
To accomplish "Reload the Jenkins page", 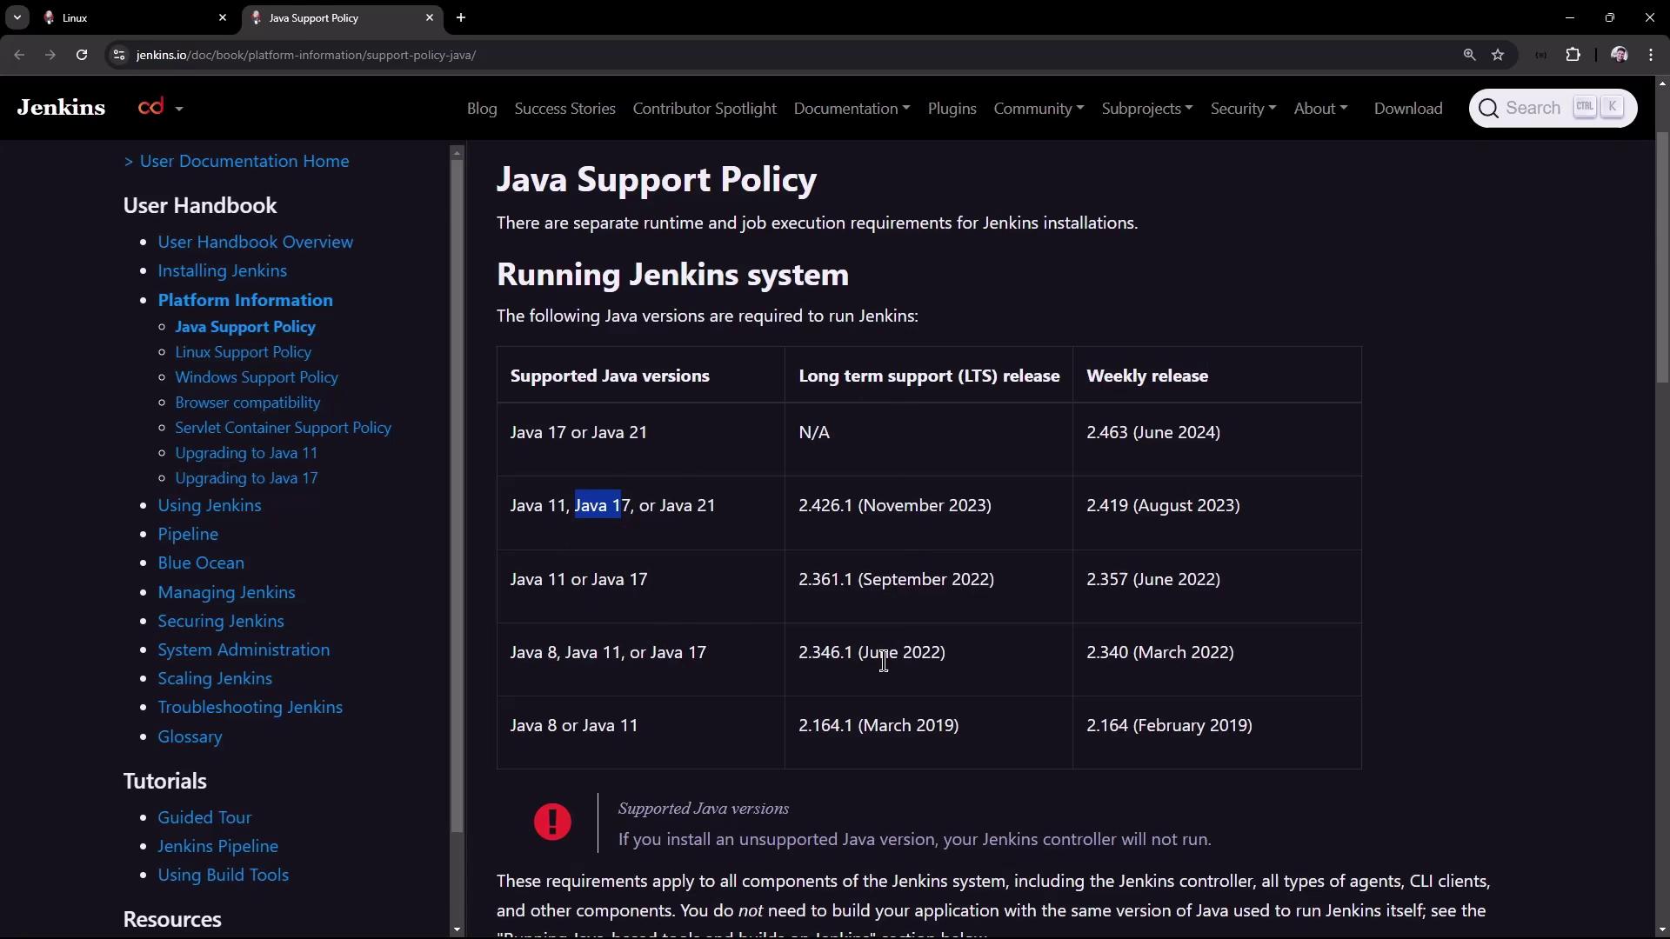I will tap(82, 55).
